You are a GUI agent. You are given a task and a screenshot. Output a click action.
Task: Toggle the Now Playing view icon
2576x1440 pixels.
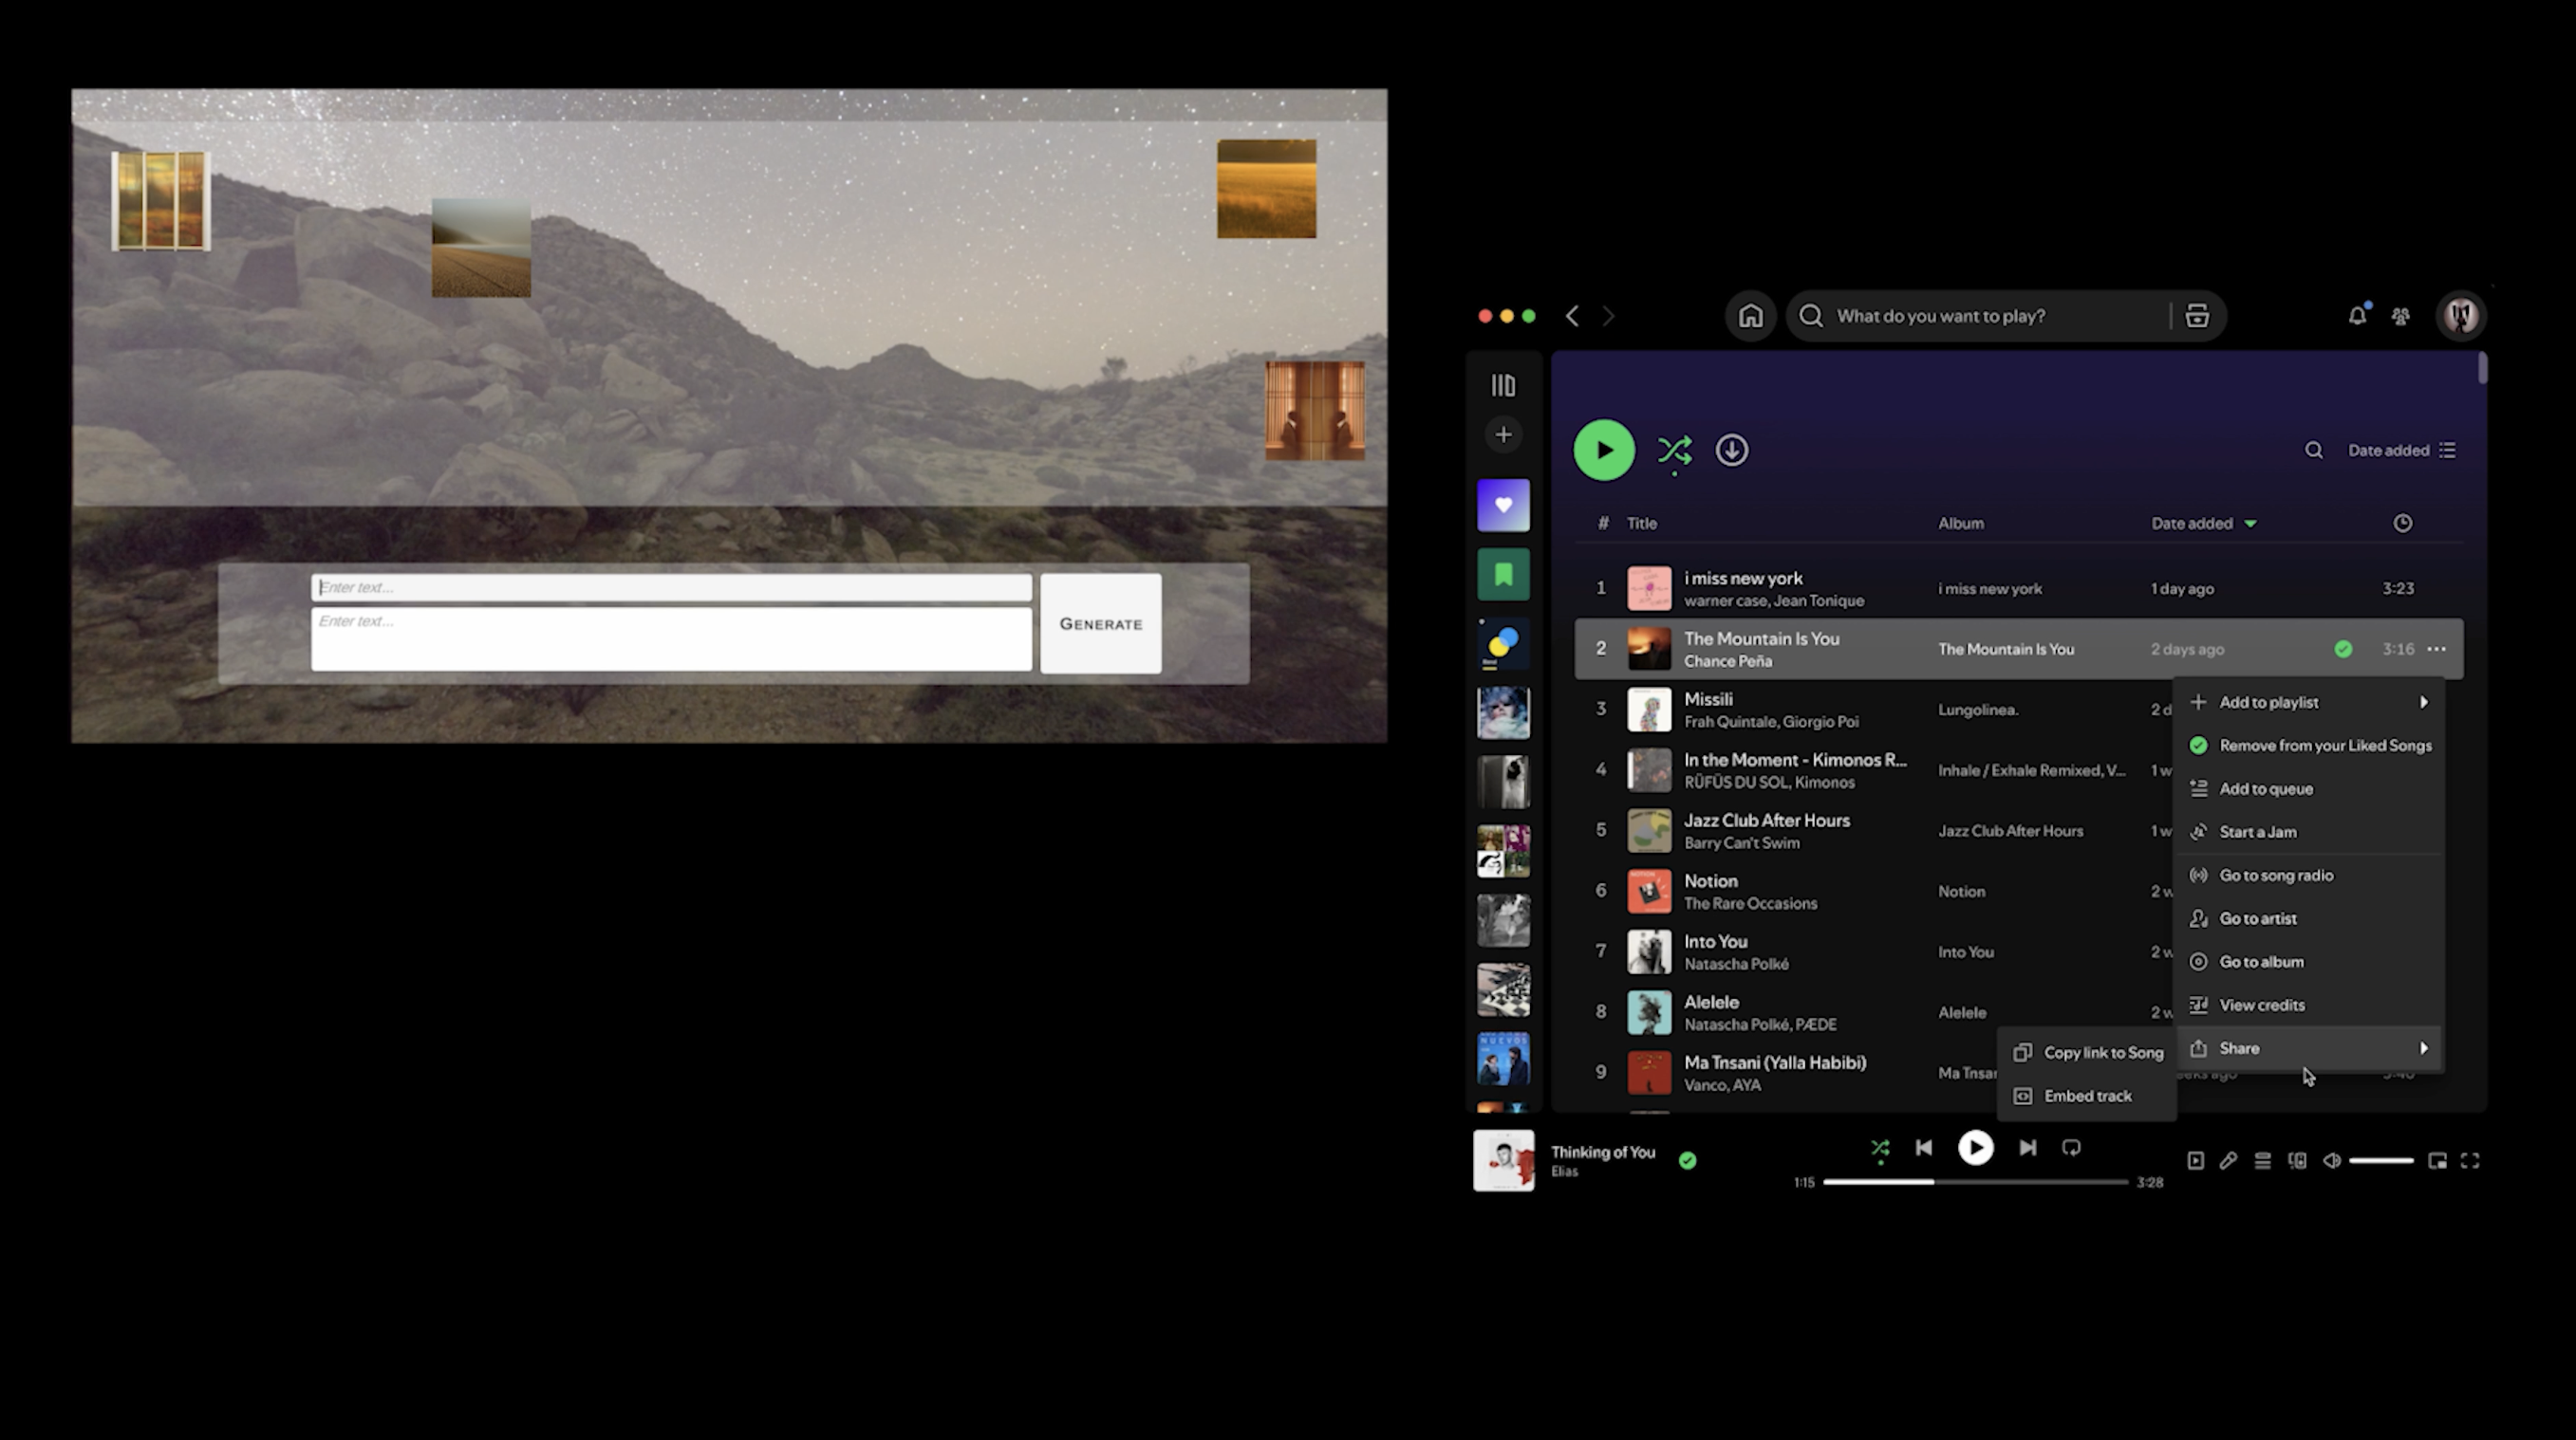2195,1160
